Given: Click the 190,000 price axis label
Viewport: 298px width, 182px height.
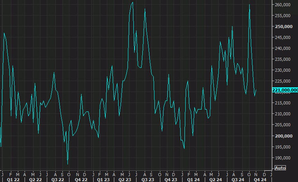Looking at the screenshot, I should pos(282,158).
